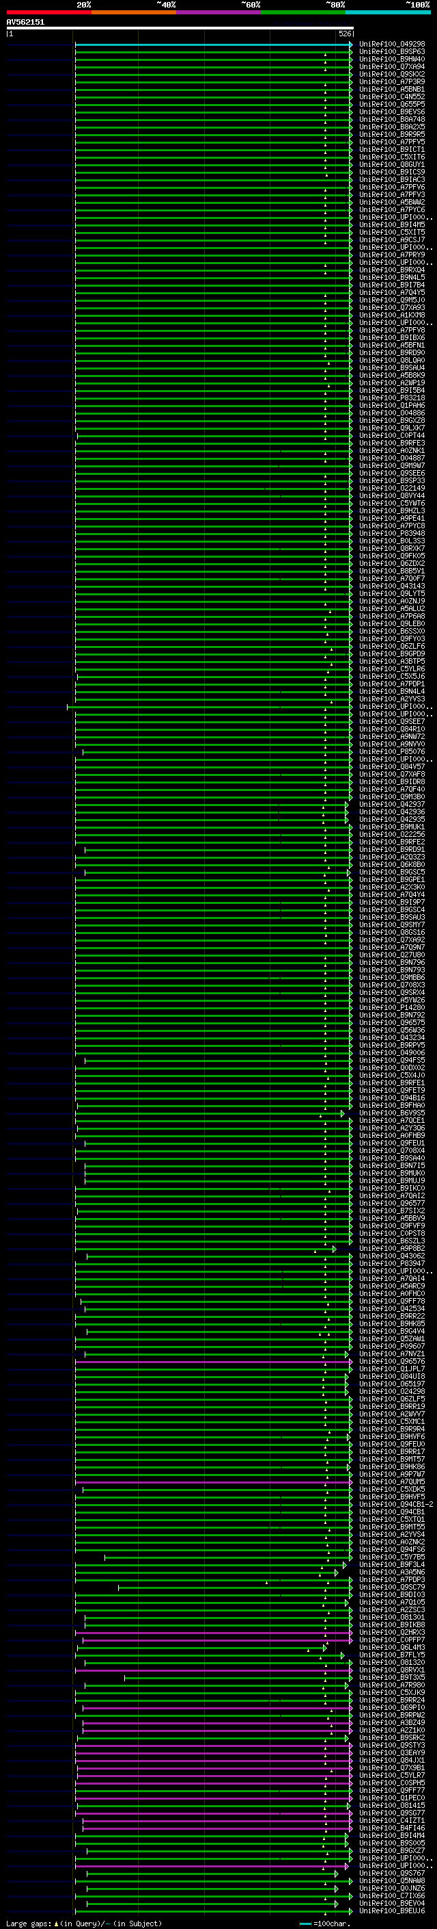This screenshot has width=437, height=1929.
Task: Select the label UniRef100_B8A748
Action: (392, 119)
